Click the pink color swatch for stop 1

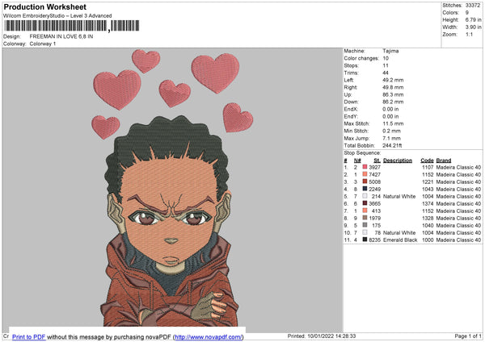point(365,167)
